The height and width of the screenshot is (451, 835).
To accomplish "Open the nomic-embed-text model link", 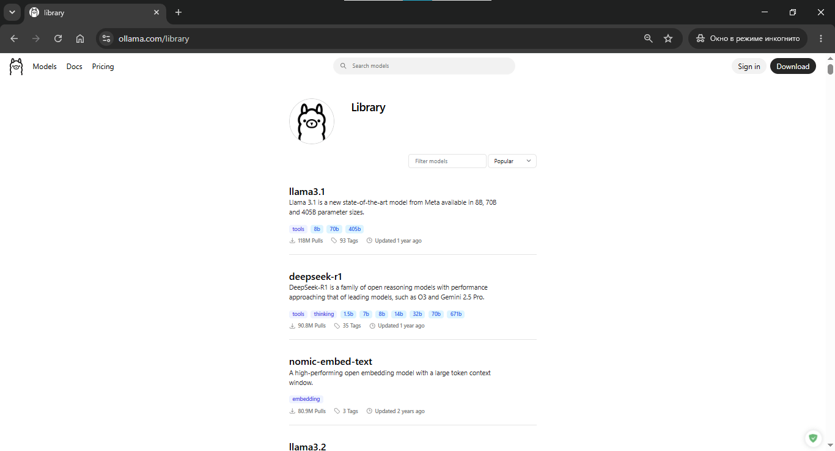I will click(x=331, y=361).
